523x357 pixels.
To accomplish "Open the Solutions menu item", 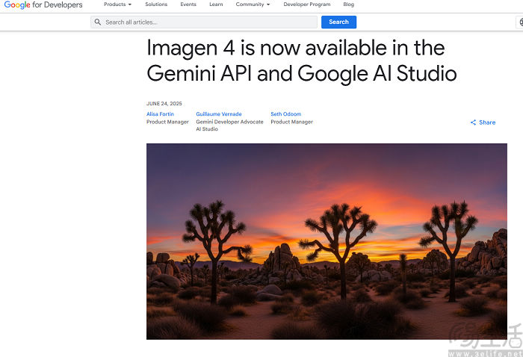I will (156, 4).
